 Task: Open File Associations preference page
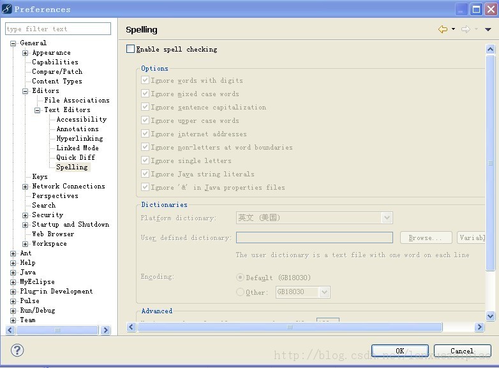(x=77, y=100)
